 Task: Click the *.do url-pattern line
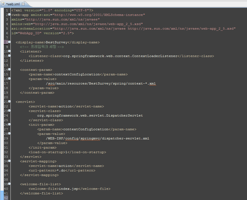(x=62, y=171)
